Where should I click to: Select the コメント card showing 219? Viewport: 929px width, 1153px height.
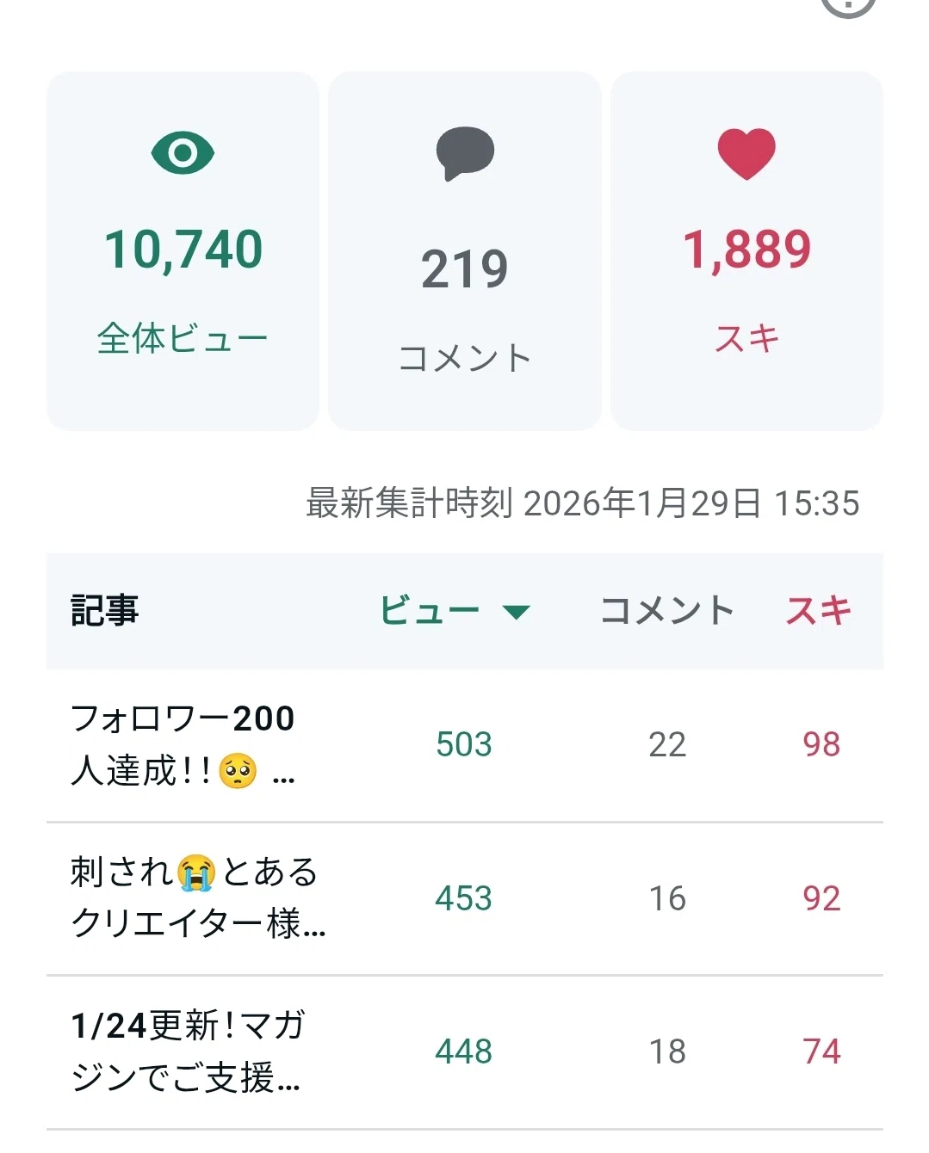465,251
